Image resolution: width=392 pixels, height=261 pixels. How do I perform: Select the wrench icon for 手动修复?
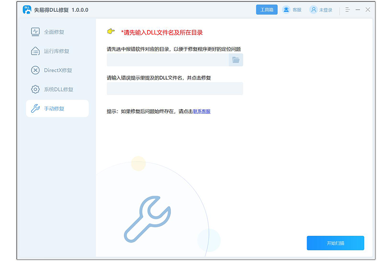[34, 109]
